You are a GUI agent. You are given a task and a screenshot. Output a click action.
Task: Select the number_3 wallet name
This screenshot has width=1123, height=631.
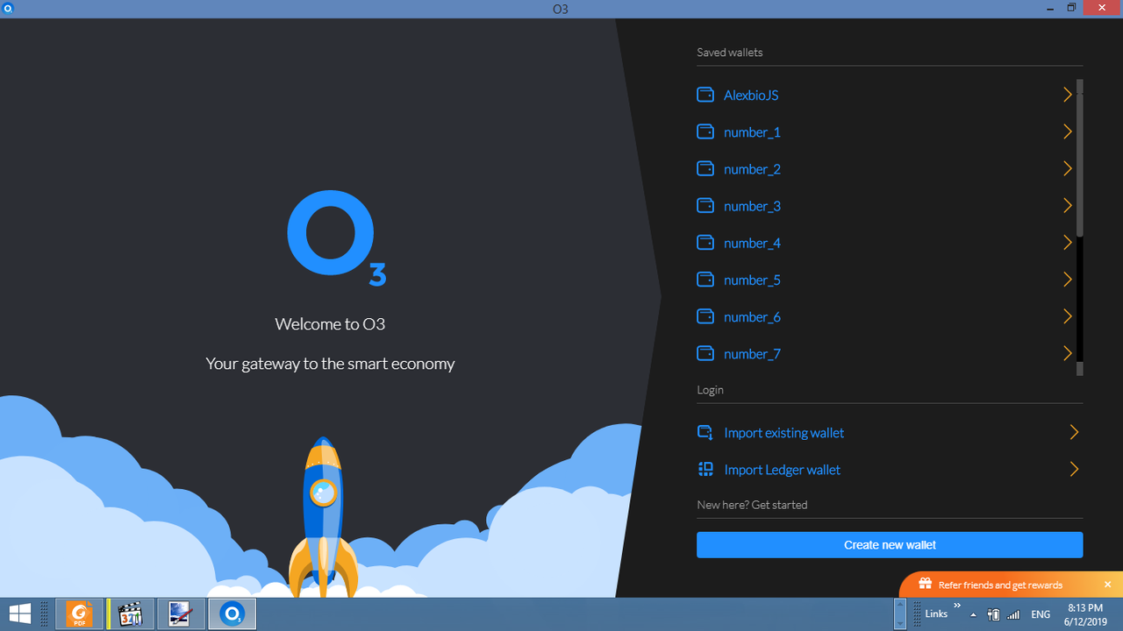pyautogui.click(x=752, y=206)
